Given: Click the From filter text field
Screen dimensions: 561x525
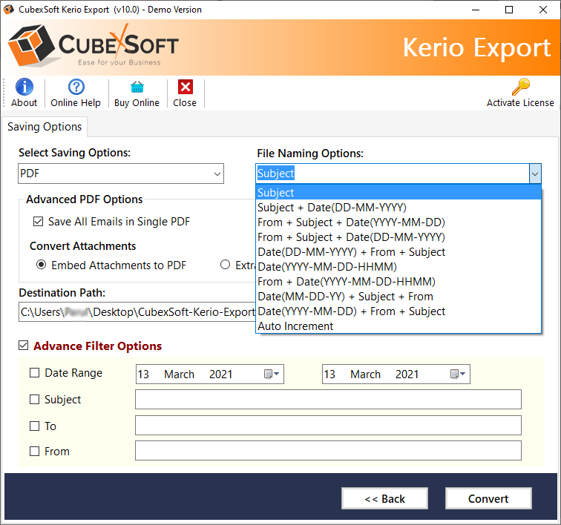Looking at the screenshot, I should 328,451.
